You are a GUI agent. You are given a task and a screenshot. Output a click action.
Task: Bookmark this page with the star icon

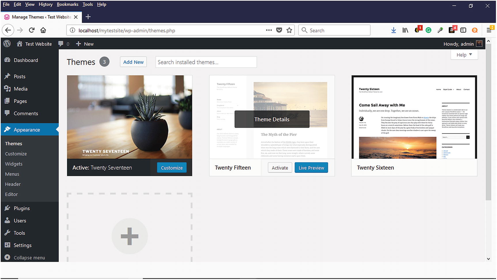pos(289,30)
